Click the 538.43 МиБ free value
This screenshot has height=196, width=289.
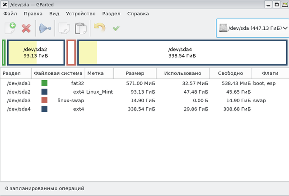pos(236,83)
